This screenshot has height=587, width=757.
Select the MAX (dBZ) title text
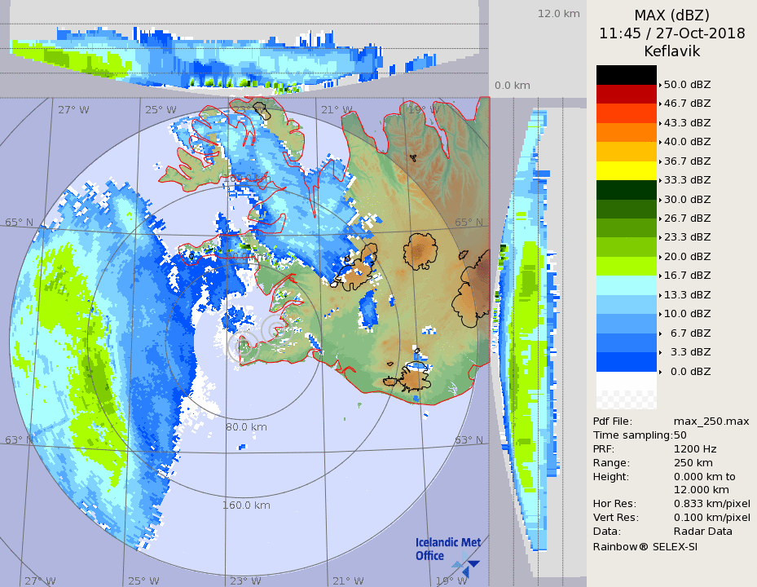coord(671,15)
